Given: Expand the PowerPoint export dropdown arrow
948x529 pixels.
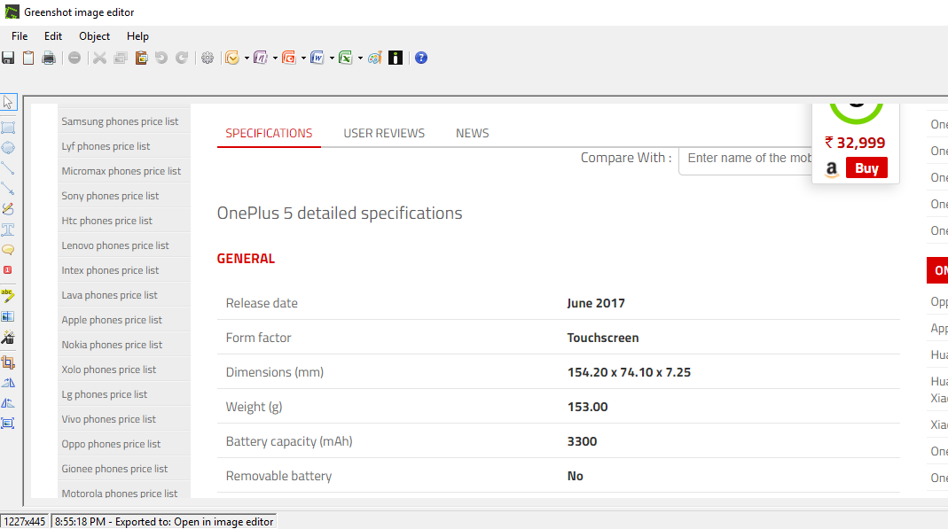Looking at the screenshot, I should (303, 58).
